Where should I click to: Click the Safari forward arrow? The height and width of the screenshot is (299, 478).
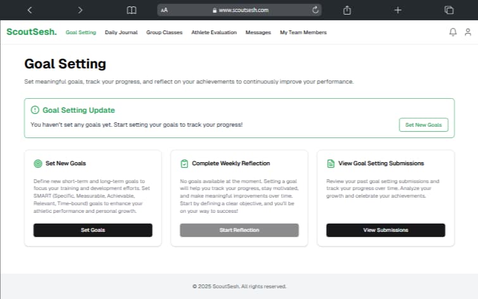tap(80, 10)
